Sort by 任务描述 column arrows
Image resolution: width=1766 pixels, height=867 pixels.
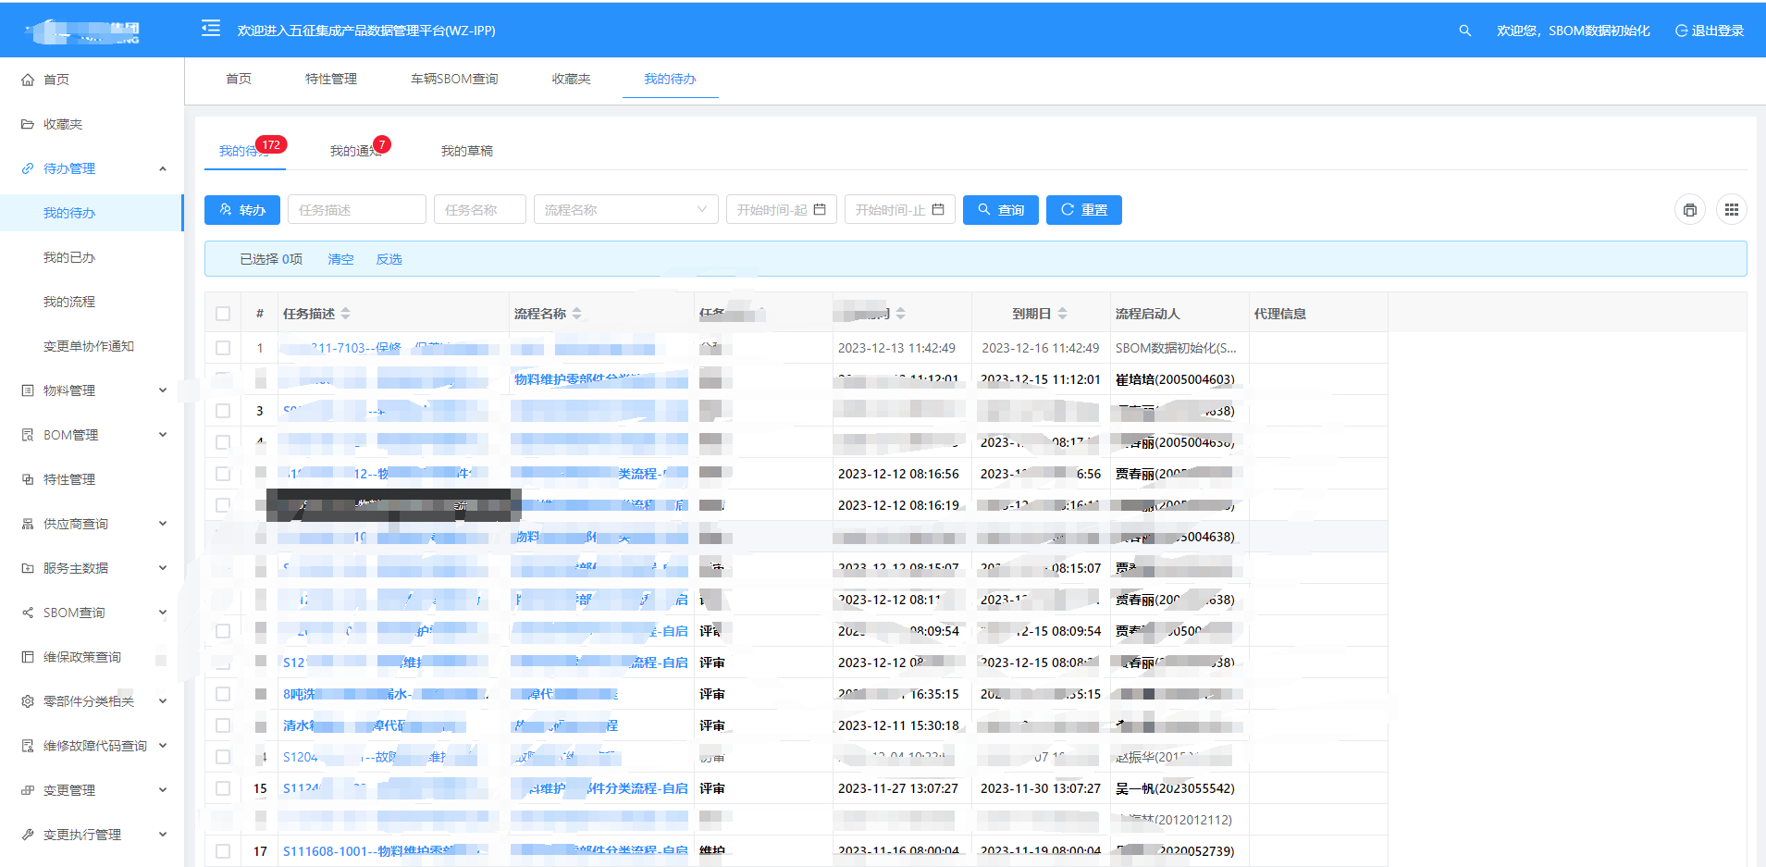coord(346,314)
